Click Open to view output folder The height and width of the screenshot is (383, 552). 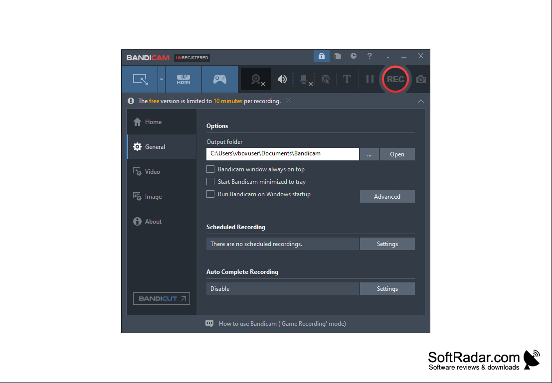click(x=397, y=154)
